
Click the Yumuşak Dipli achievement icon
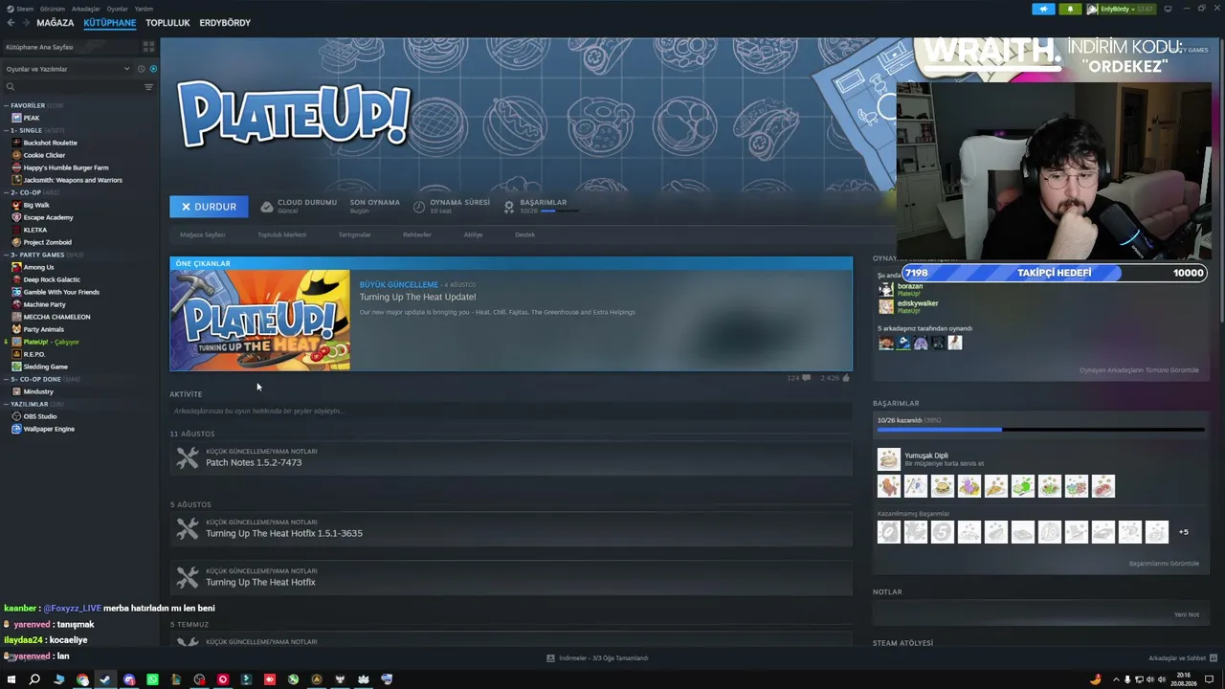tap(889, 459)
